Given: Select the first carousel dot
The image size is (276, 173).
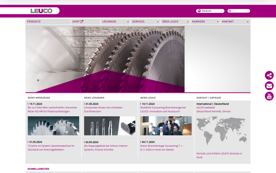Looking at the screenshot, I should pyautogui.click(x=38, y=80).
